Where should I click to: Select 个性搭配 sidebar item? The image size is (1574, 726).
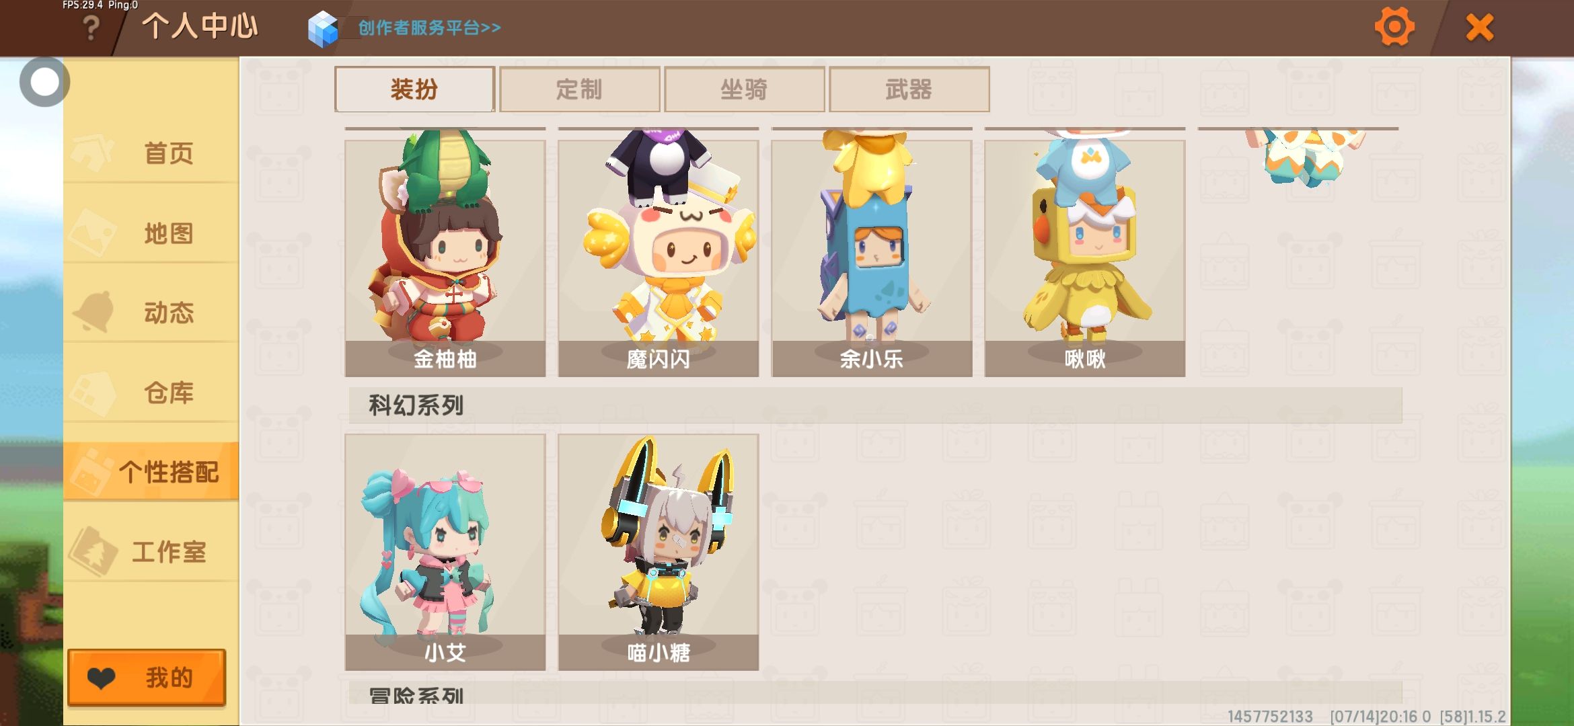[x=151, y=472]
